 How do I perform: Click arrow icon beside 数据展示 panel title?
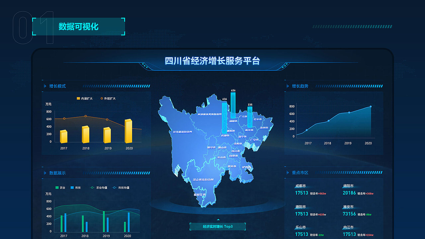point(45,173)
